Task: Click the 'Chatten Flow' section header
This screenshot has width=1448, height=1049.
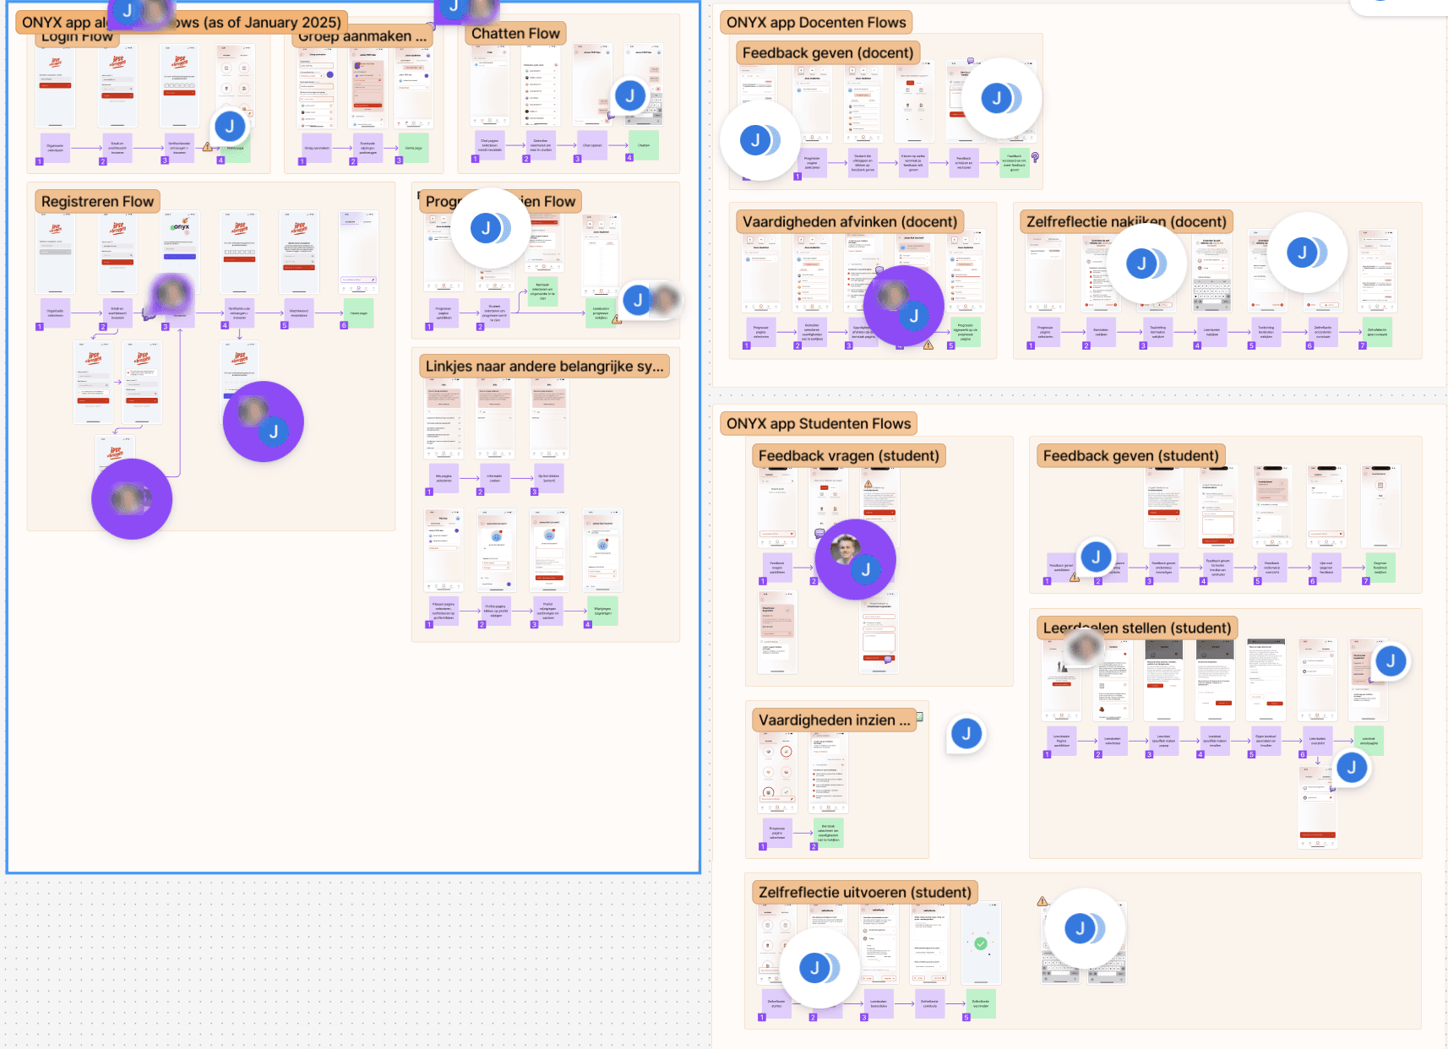Action: tap(514, 33)
